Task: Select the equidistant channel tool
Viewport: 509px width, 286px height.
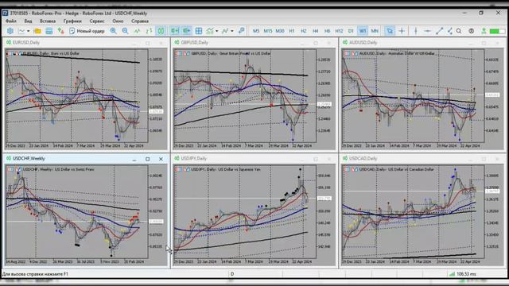Action: click(x=449, y=31)
